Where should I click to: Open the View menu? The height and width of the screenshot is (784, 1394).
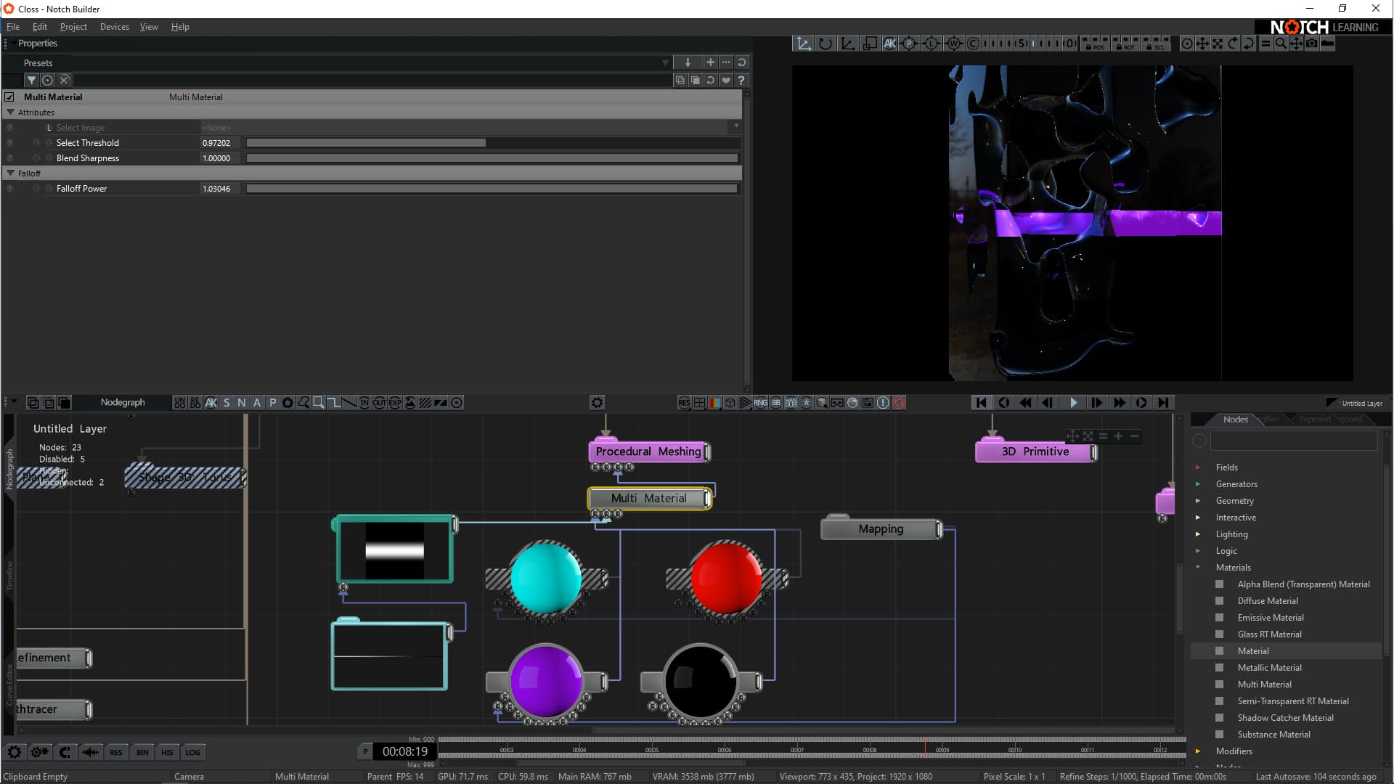click(149, 27)
